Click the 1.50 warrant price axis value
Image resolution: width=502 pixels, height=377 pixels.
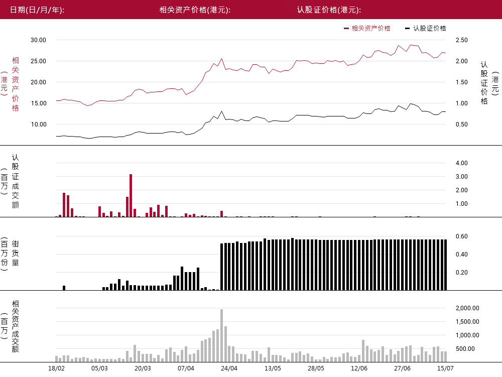point(462,82)
